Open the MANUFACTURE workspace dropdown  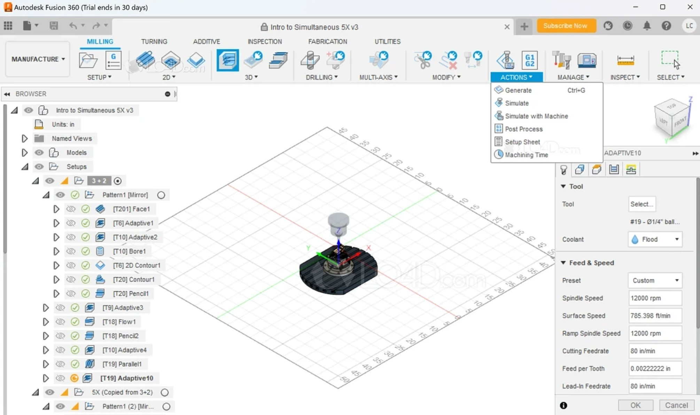(38, 59)
